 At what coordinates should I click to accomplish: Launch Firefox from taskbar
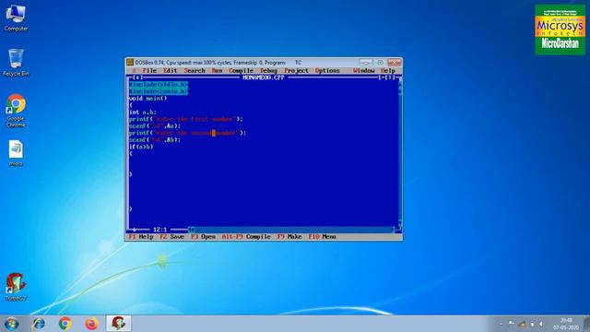(x=91, y=324)
